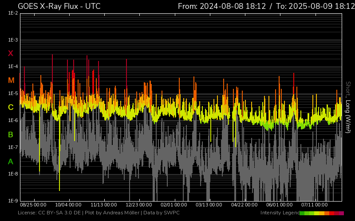
Task: Click the 04/22 00:00 x-axis date
Action: click(x=245, y=205)
